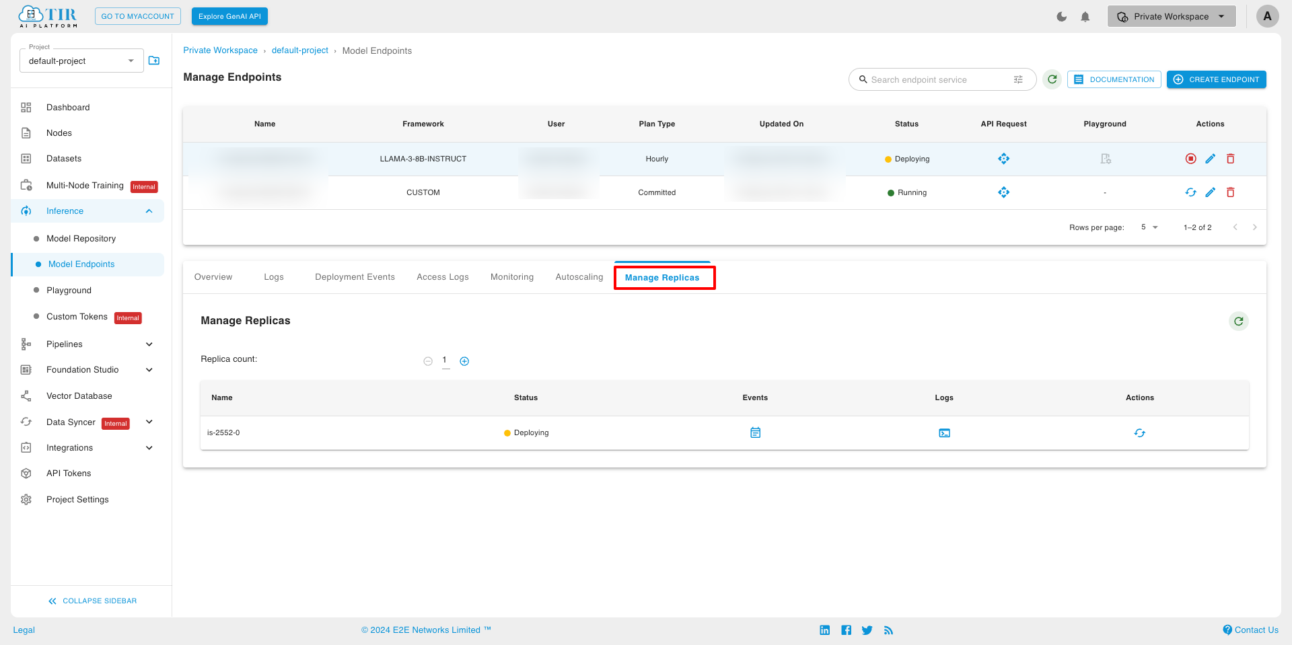This screenshot has height=645, width=1292.
Task: Stop the LLAMA-3-8B-INSTRUCT endpoint
Action: [x=1190, y=159]
